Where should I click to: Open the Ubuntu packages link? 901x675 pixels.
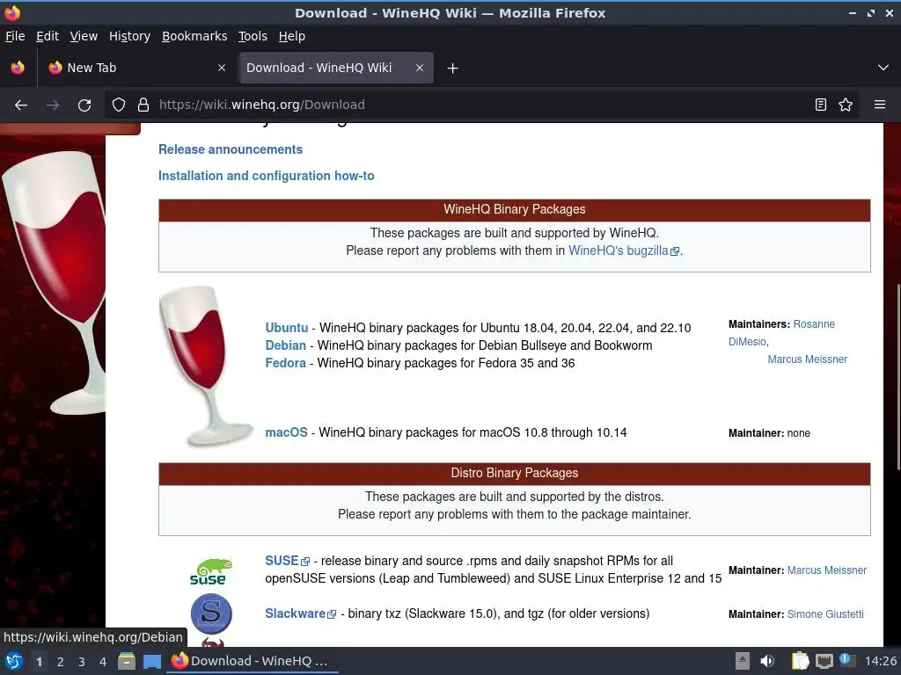[286, 328]
